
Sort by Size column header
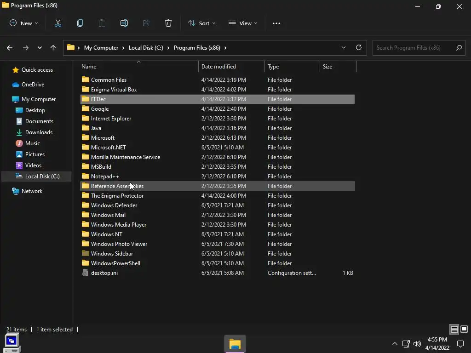[338, 66]
